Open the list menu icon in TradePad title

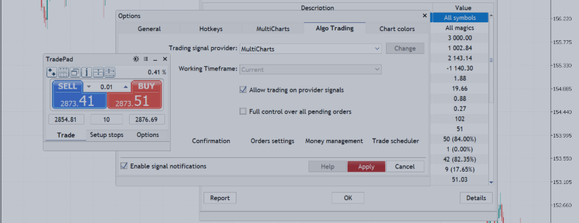tap(146, 59)
